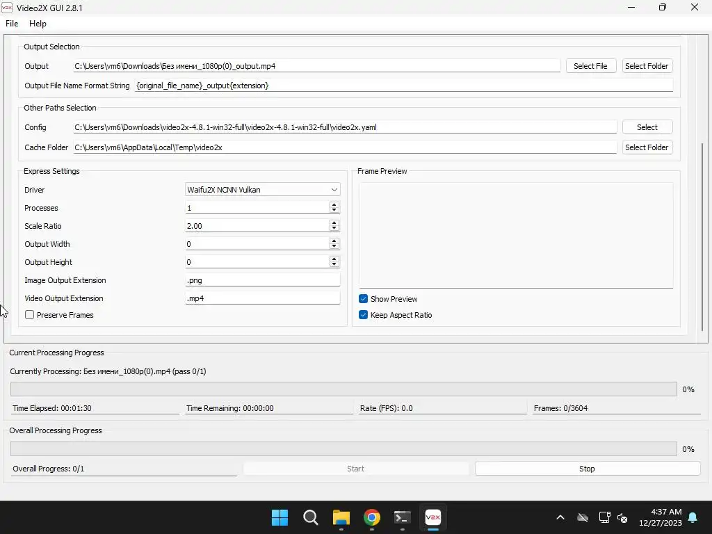Open Windows Search from taskbar
The width and height of the screenshot is (712, 534).
[x=311, y=517]
